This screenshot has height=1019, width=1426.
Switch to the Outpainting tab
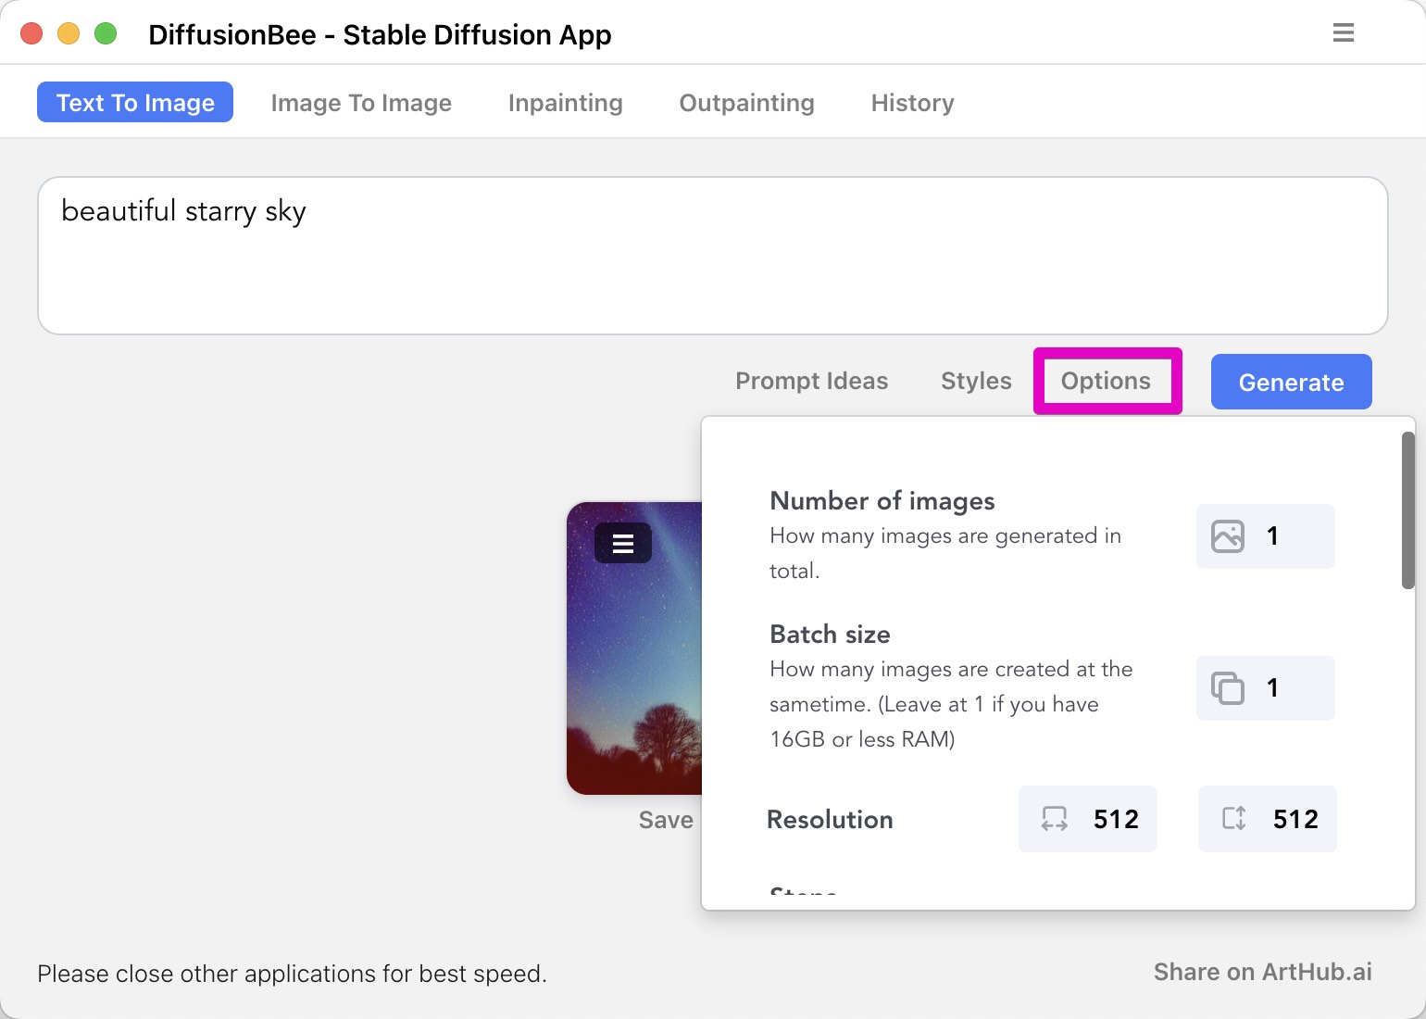pos(746,103)
